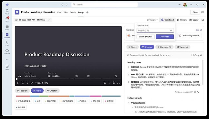Open Stream recording view
Image resolution: width=209 pixels, height=119 pixels.
pos(182,20)
